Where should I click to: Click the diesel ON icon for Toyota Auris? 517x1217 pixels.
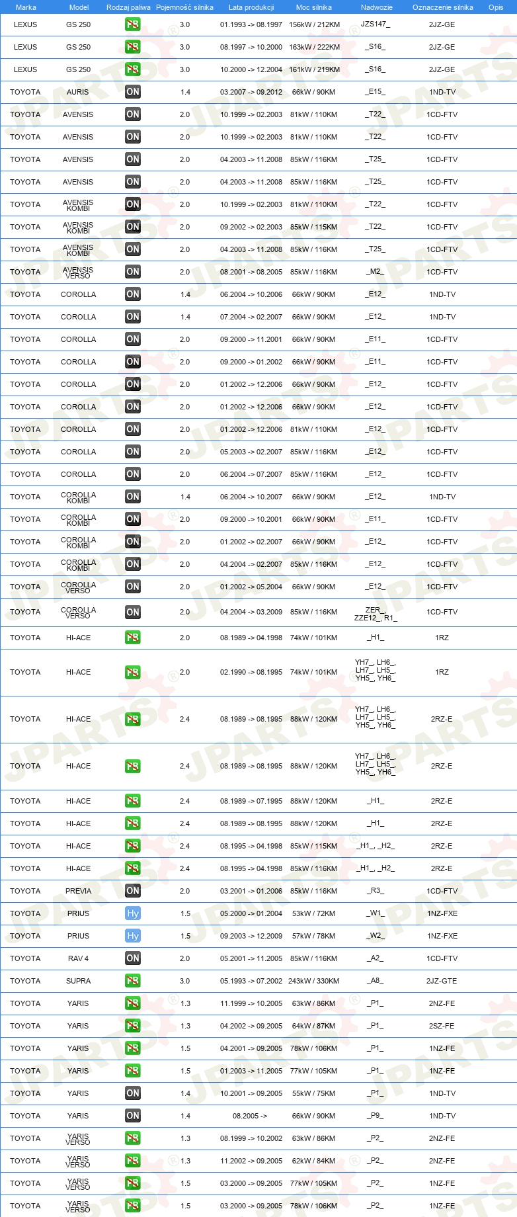[x=133, y=92]
